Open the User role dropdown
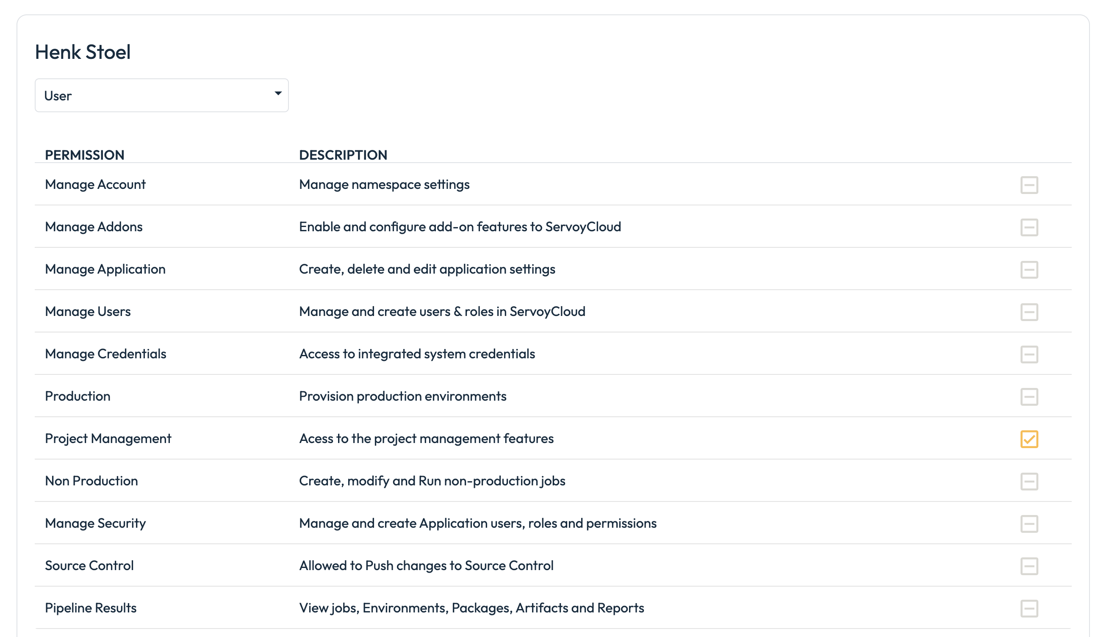1120x637 pixels. (161, 95)
